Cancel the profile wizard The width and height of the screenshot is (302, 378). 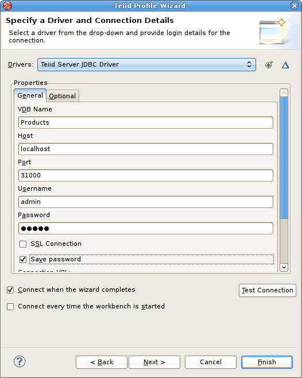tap(210, 362)
